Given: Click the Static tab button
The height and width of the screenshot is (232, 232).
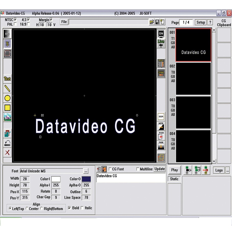Looking at the screenshot, I should tap(174, 179).
